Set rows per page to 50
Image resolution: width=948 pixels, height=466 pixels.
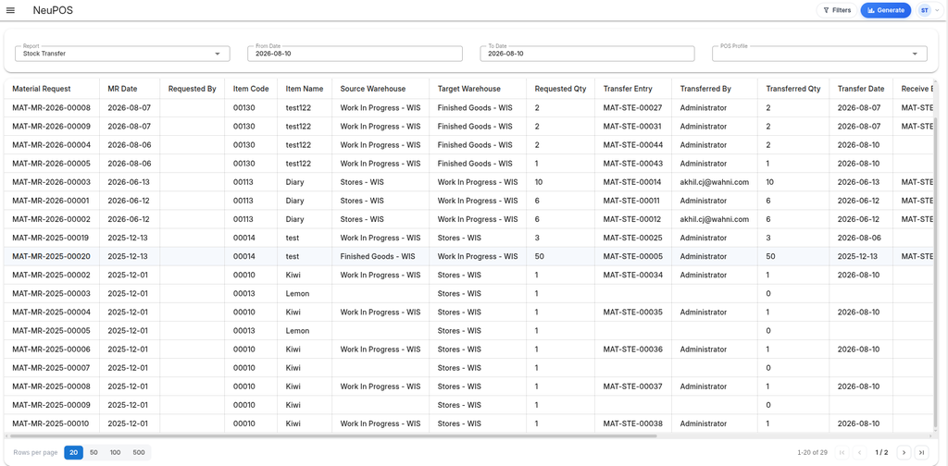pos(94,452)
